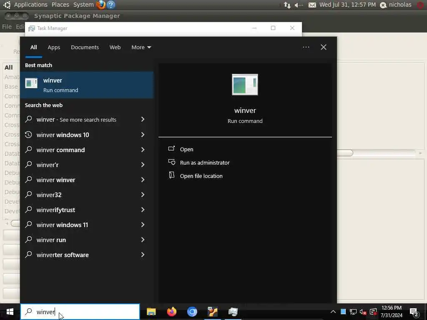Click the network arrows indicator icon

coord(287,5)
